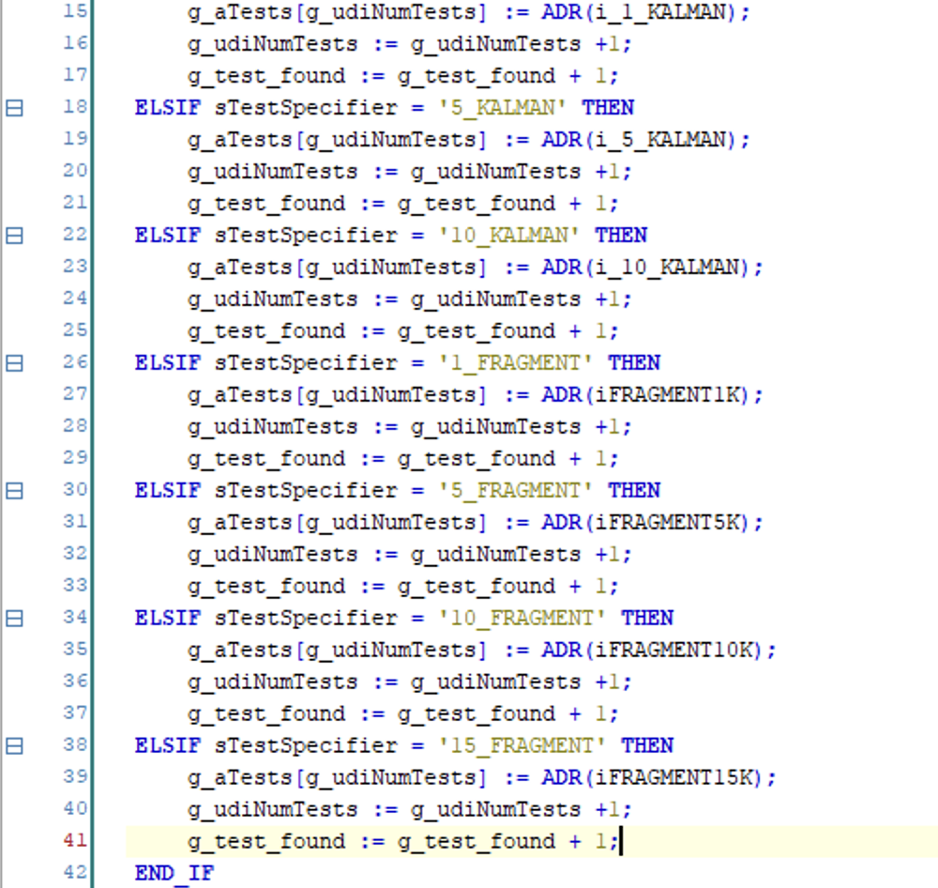Collapse the '10_FRAGMENT' ELSIF block on line 34
938x888 pixels.
(14, 619)
